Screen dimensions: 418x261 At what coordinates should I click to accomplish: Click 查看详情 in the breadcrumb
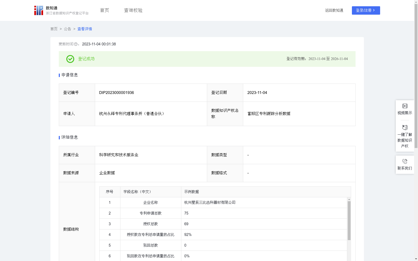coord(85,29)
